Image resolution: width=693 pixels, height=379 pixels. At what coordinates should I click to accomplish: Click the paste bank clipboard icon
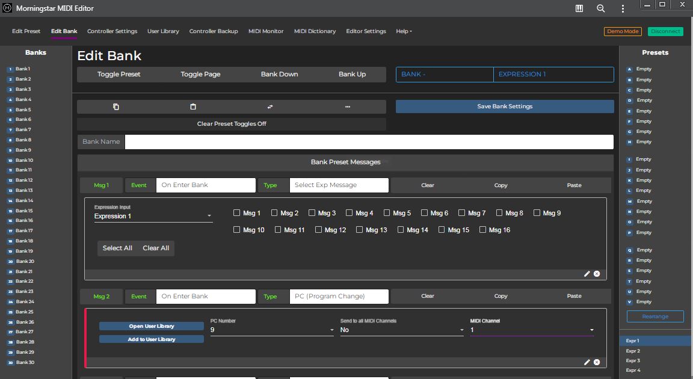pyautogui.click(x=193, y=106)
